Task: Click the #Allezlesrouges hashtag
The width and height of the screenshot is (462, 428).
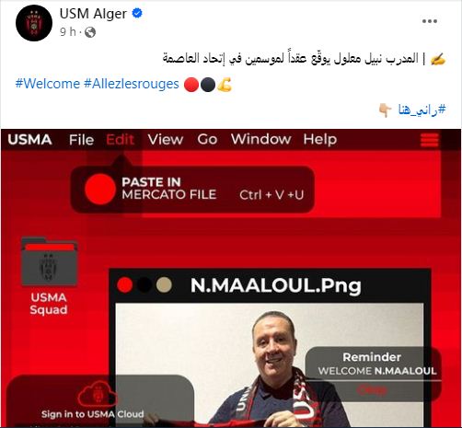Action: coord(132,84)
